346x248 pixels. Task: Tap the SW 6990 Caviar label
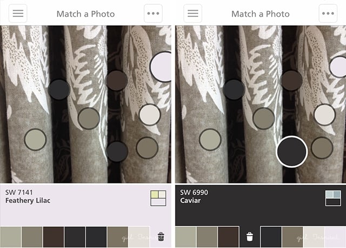(194, 196)
